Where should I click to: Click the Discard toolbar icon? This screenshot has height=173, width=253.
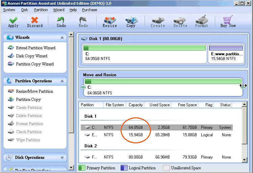point(35,20)
